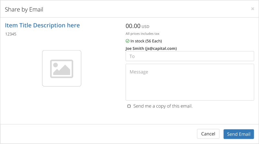Click the Send Email button
The height and width of the screenshot is (144, 259).
pyautogui.click(x=239, y=134)
